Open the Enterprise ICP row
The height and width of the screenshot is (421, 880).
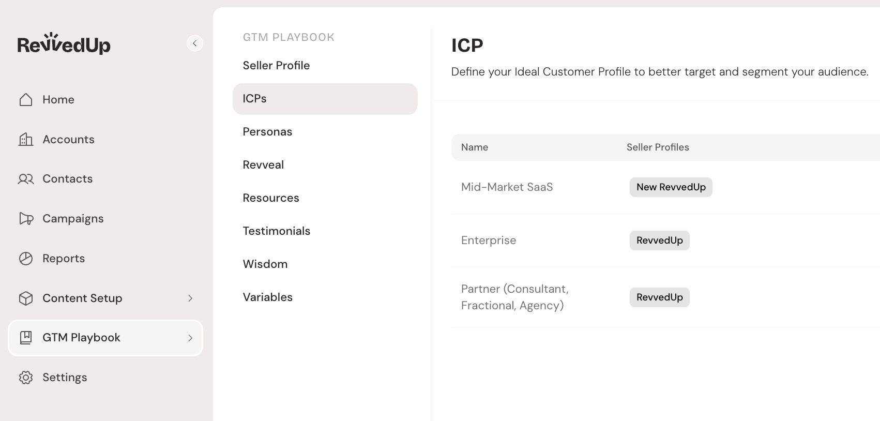coord(488,240)
